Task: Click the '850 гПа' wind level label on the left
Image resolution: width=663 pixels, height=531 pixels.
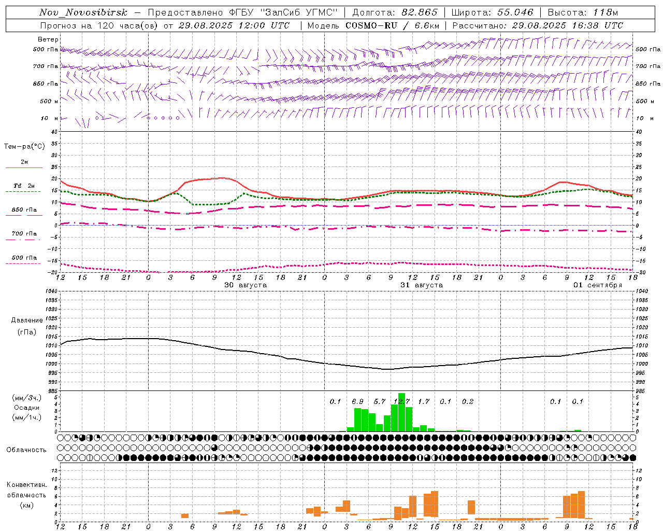Action: tap(46, 83)
